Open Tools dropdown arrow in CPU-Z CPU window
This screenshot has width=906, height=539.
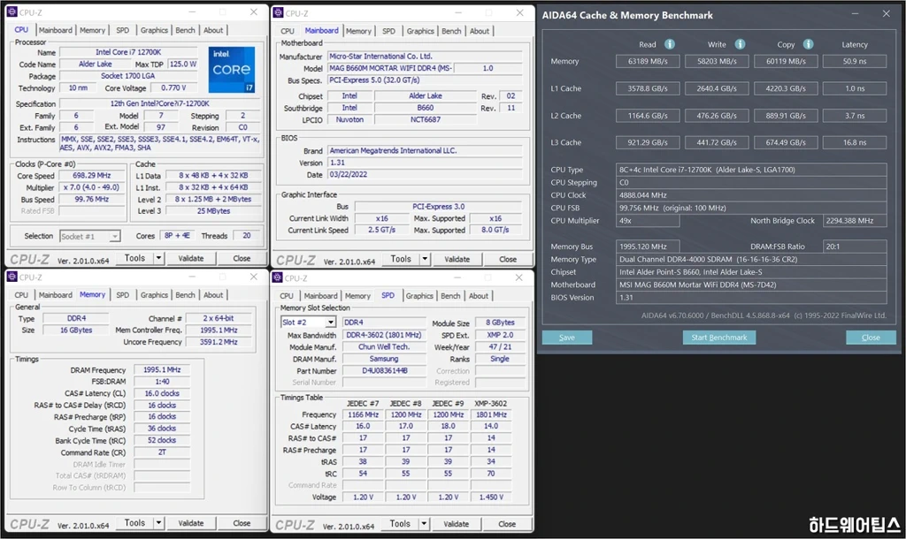click(158, 258)
